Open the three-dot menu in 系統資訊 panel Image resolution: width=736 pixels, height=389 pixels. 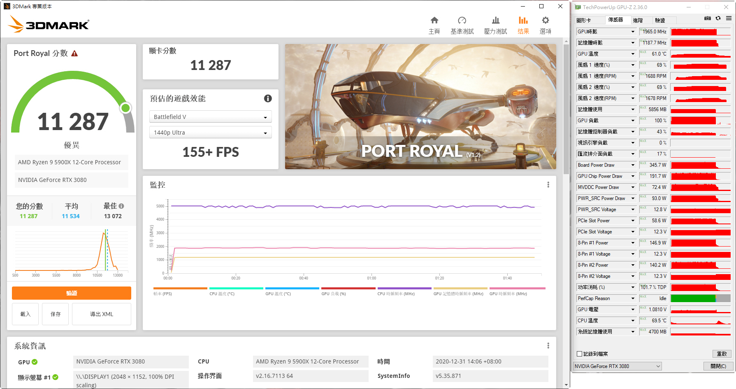click(548, 345)
